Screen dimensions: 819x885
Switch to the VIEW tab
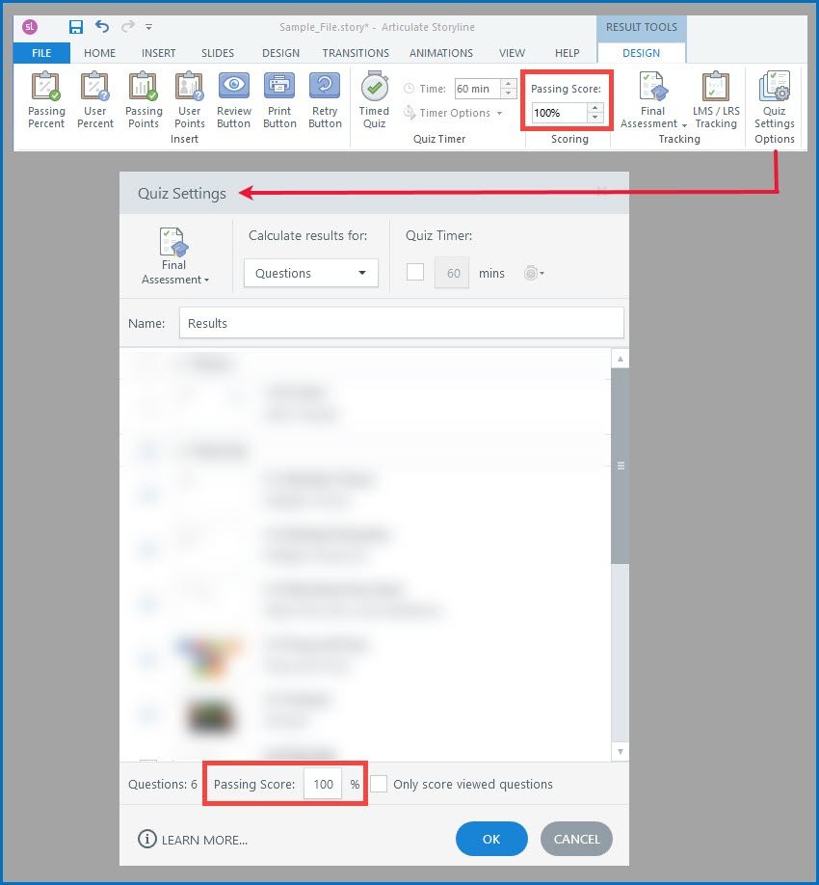click(x=513, y=53)
